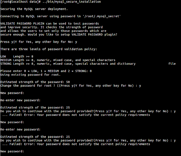Click the mysql_secure_installation command text
Image resolution: width=181 pixels, height=156 pixels.
[72, 2]
